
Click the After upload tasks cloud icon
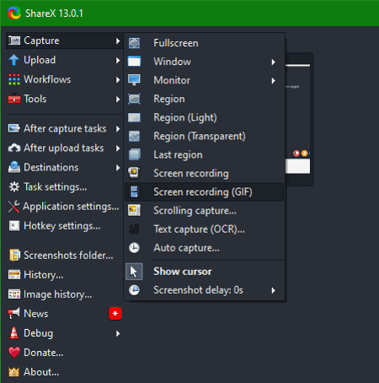(14, 148)
